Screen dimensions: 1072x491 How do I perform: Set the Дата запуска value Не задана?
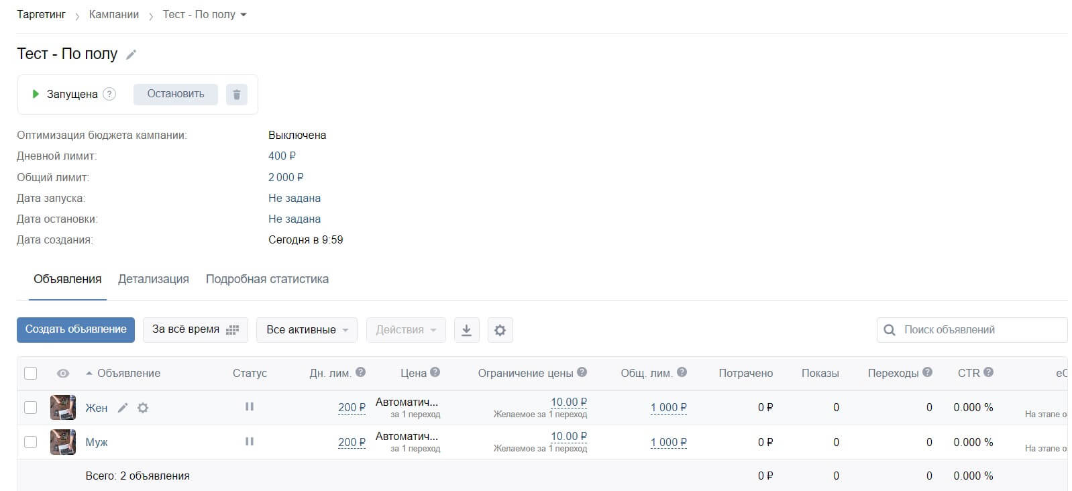tap(294, 199)
